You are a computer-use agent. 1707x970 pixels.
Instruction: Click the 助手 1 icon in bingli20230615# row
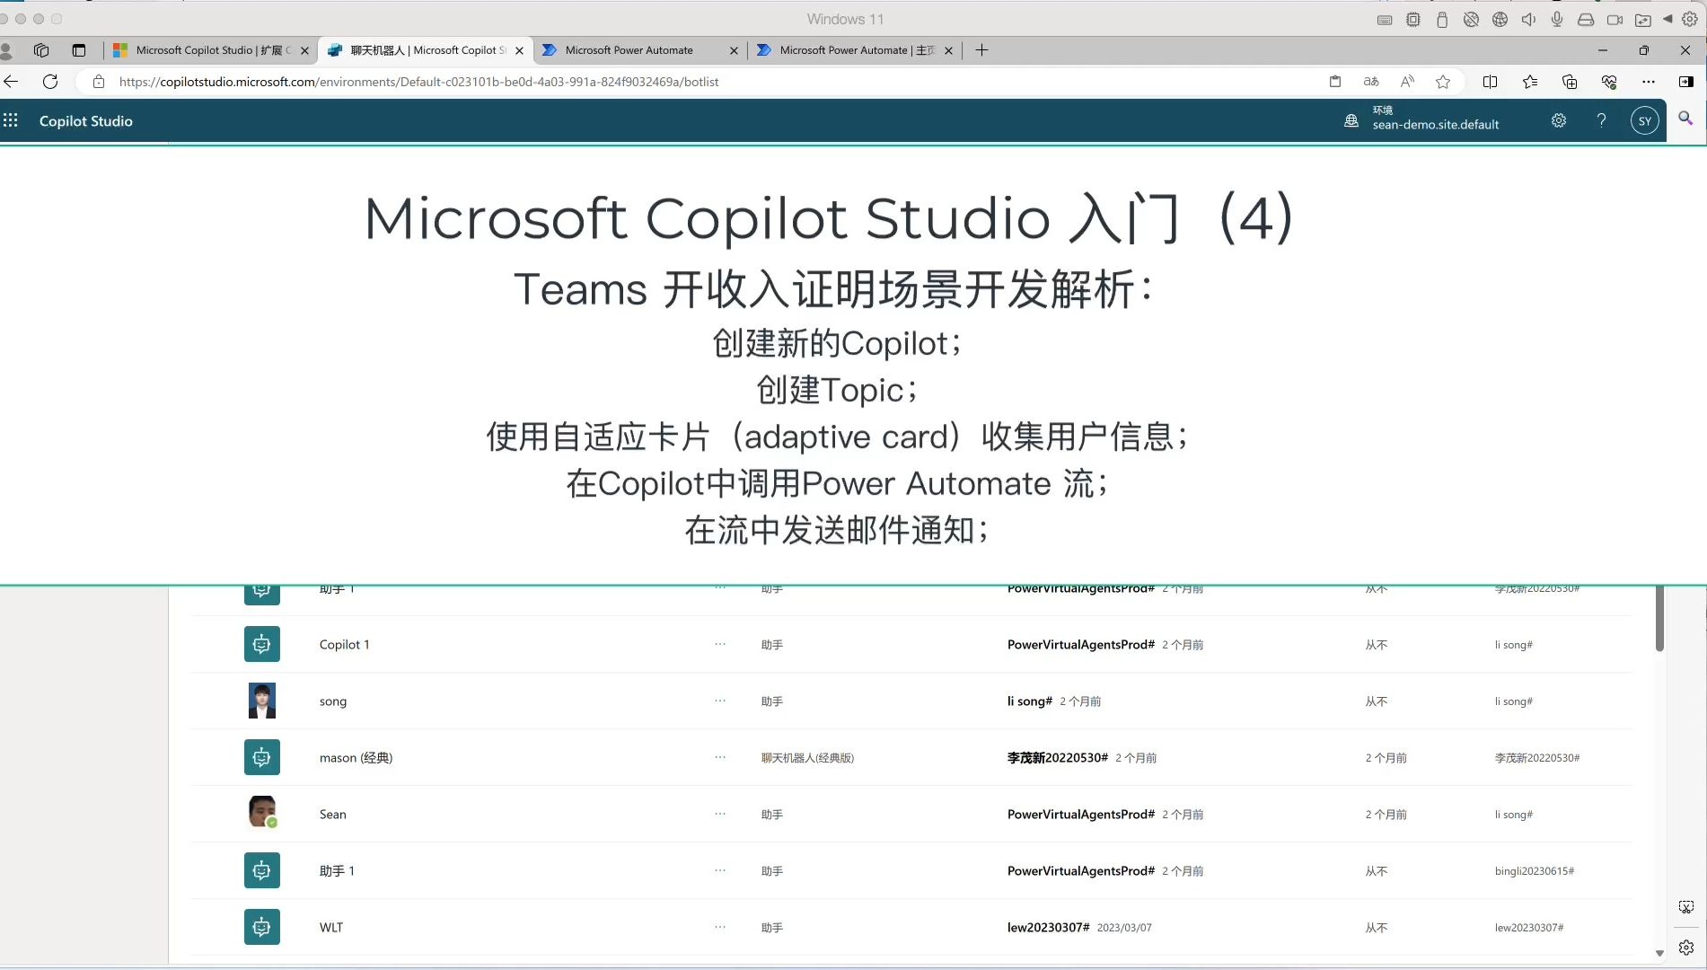point(261,870)
